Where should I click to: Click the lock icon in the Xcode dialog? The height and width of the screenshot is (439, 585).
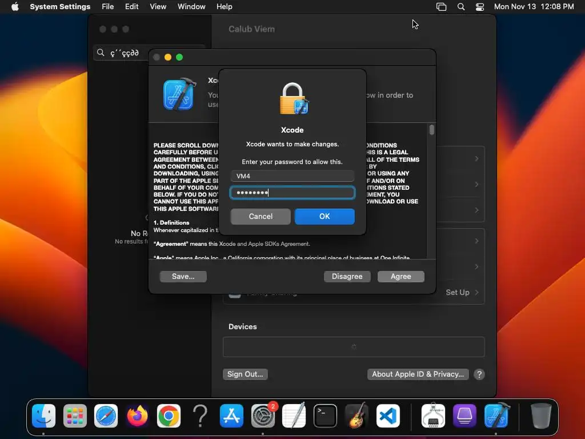coord(294,98)
